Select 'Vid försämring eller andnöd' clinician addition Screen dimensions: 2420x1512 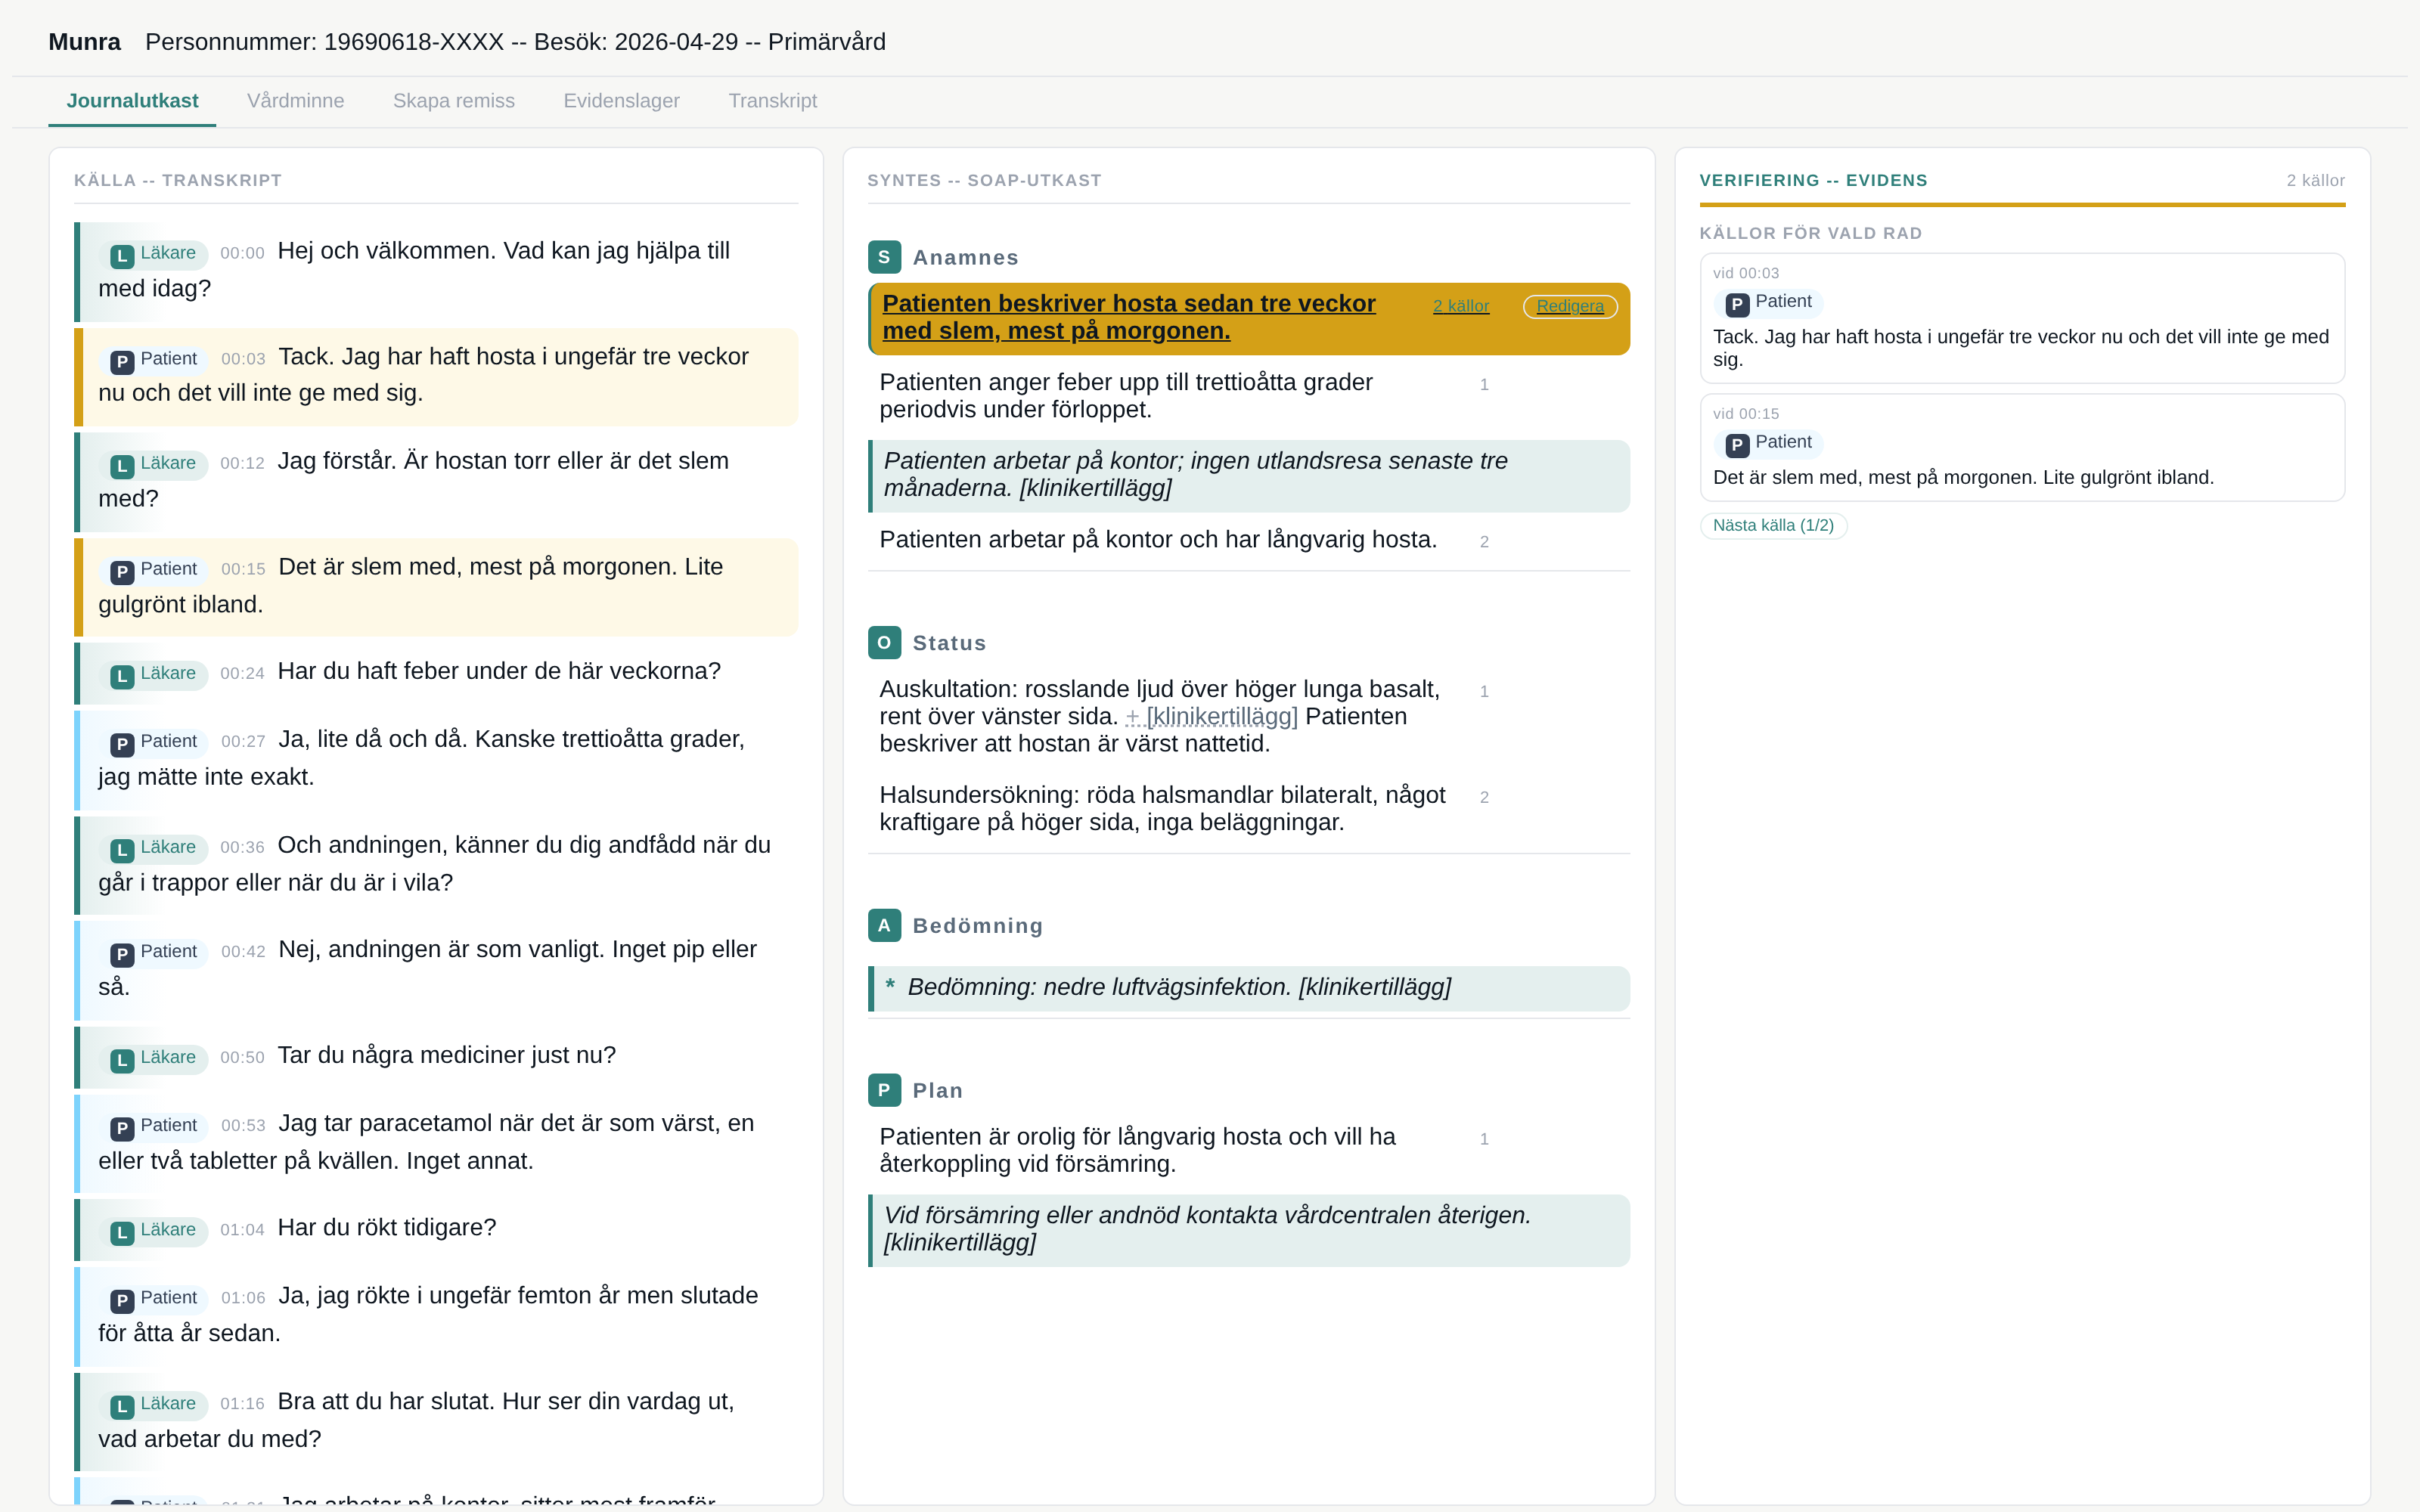point(1249,1230)
